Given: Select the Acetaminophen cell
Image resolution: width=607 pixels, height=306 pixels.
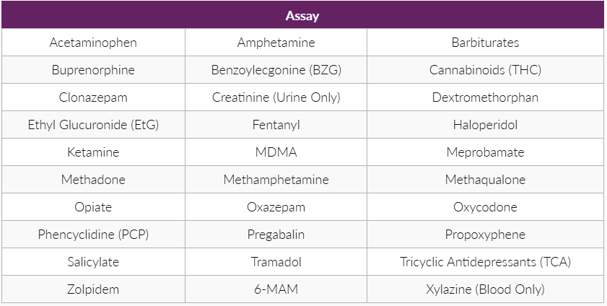Looking at the screenshot, I should [93, 43].
